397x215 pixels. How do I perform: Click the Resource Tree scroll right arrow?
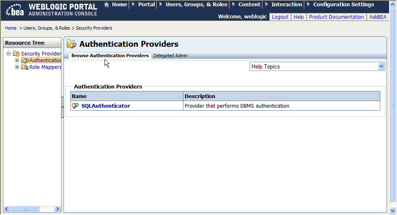click(x=57, y=209)
